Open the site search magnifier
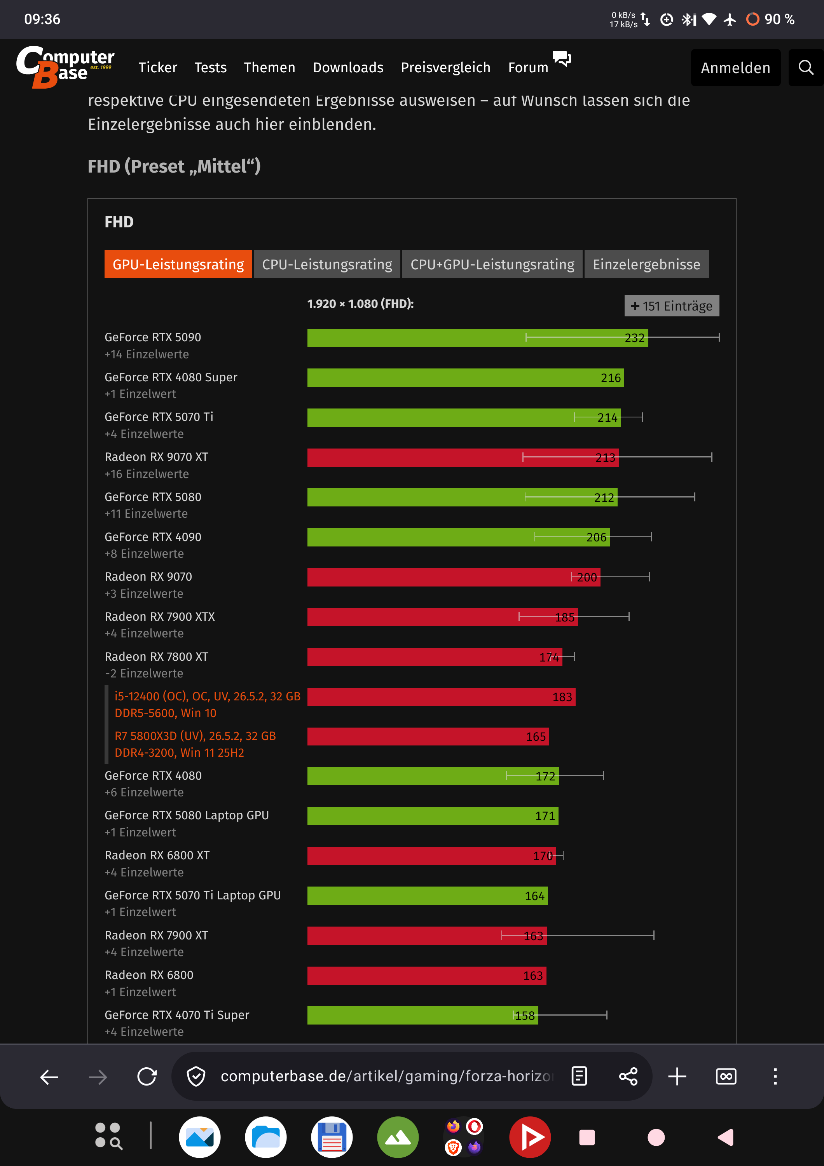The image size is (824, 1166). pyautogui.click(x=806, y=68)
